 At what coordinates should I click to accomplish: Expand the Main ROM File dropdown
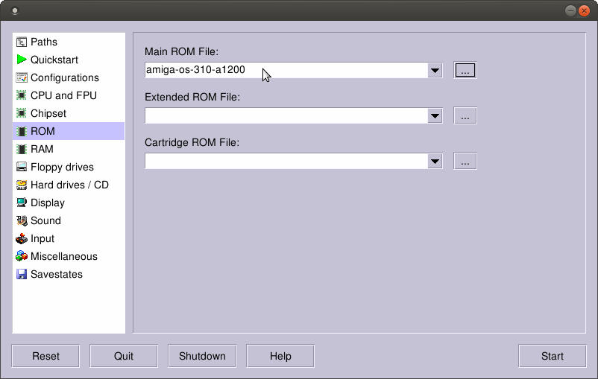click(435, 71)
